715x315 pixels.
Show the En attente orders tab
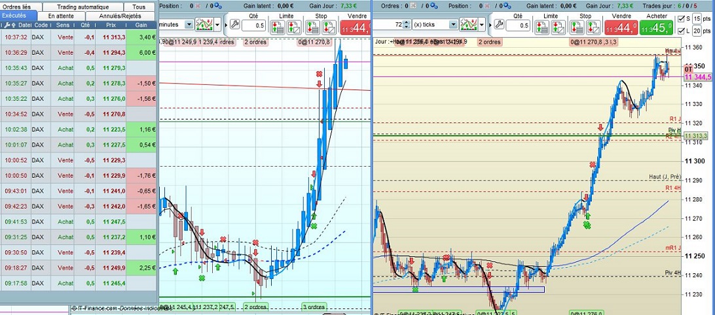(61, 16)
